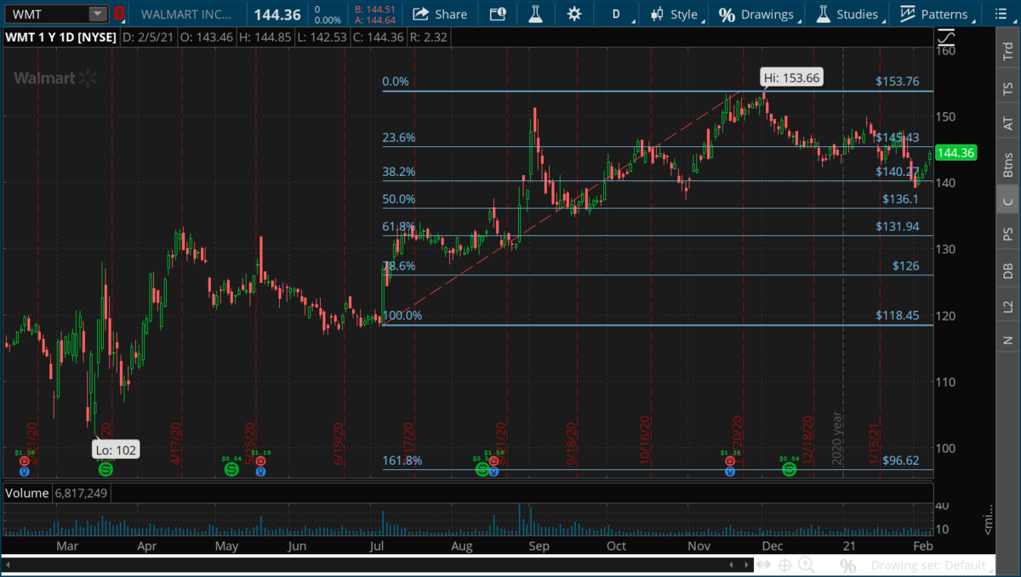
Task: Click the blue lightbulb under $1.18 earnings
Action: [260, 470]
